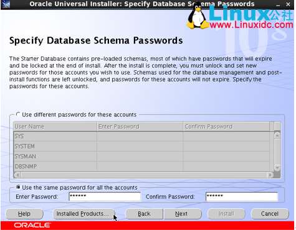Click Next to continue installation
Screen dimensions: 296x230
tap(183, 214)
